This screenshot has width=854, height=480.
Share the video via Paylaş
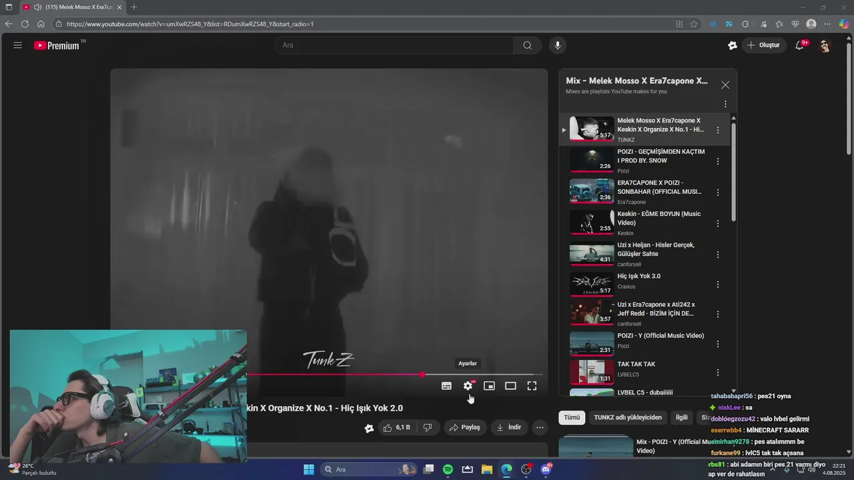click(465, 427)
